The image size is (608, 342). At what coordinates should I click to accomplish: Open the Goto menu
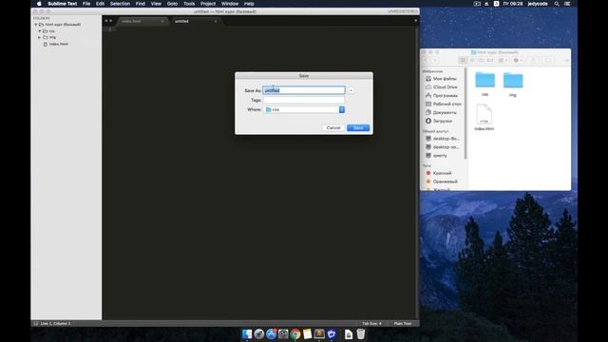[172, 4]
